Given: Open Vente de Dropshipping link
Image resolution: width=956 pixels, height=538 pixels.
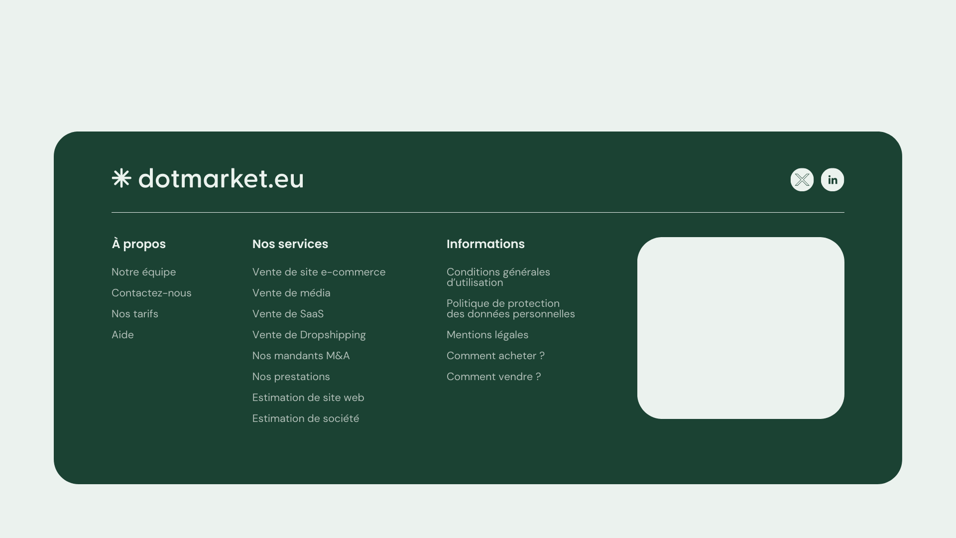Looking at the screenshot, I should pos(309,335).
